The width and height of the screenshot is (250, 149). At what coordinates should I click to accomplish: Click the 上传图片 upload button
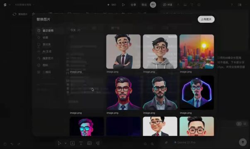coord(206,19)
